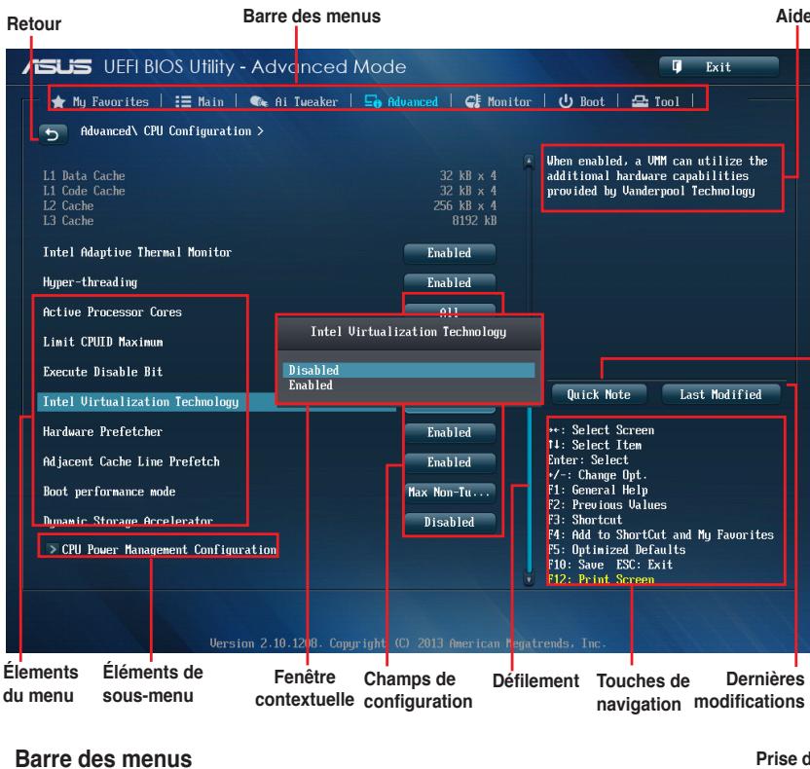Select the Hardware Prefetcher label
Image resolution: width=810 pixels, height=769 pixels.
102,432
